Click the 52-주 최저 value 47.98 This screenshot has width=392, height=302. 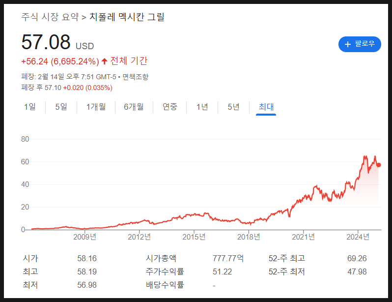tap(357, 272)
